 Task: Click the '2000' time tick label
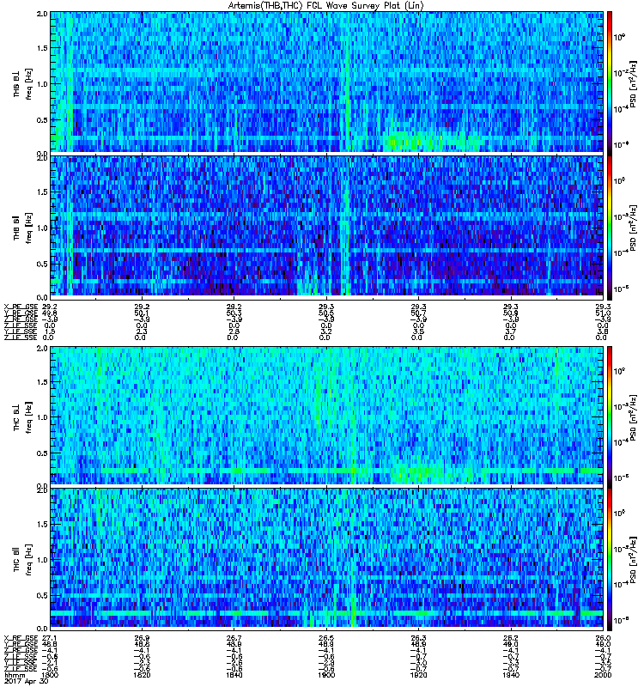tap(603, 675)
